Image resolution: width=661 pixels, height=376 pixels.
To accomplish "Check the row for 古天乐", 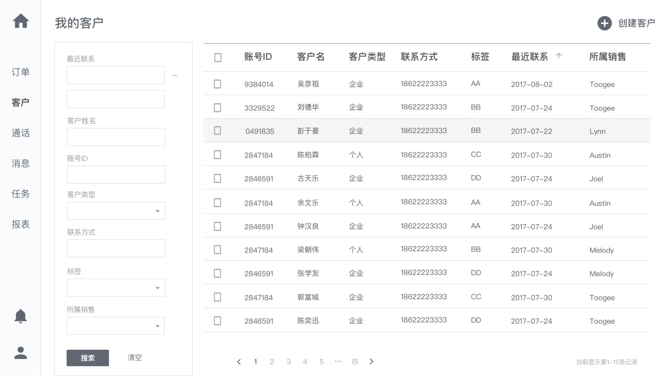I will click(218, 178).
